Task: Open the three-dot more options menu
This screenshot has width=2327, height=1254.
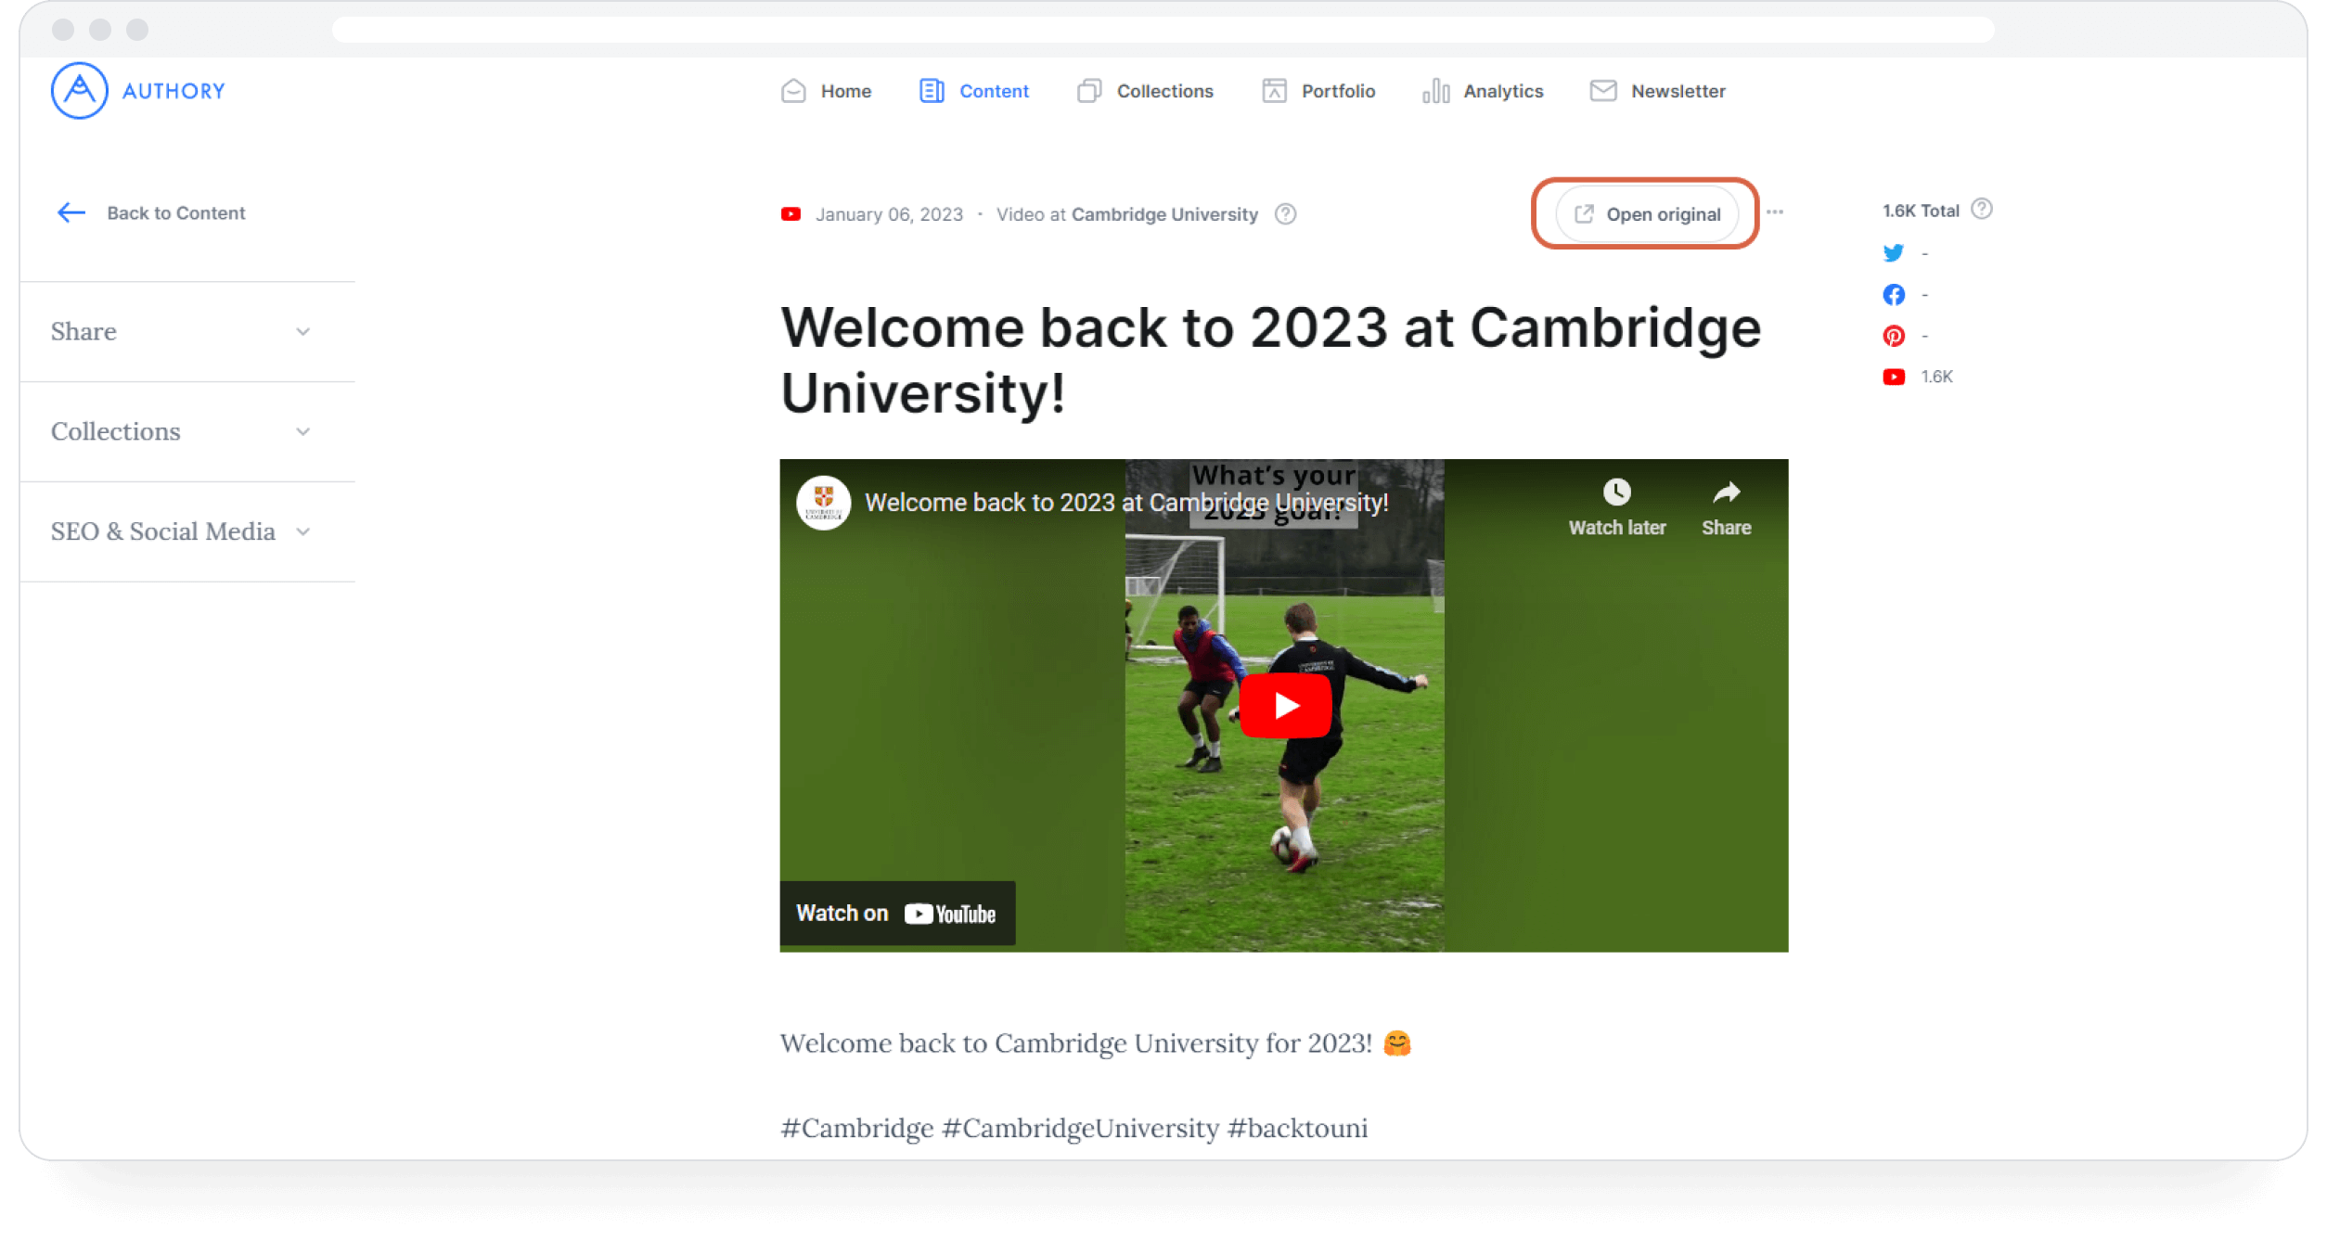Action: 1774,212
